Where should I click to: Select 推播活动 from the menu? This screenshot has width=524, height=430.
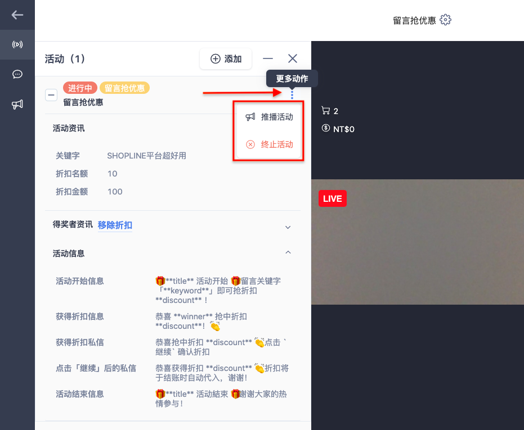coord(270,117)
